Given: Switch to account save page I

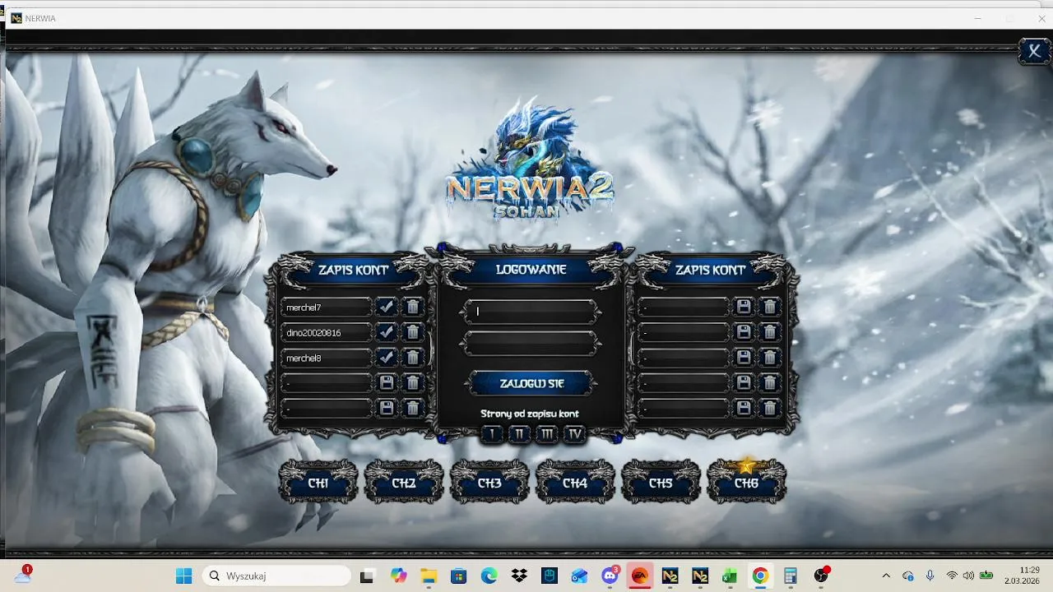Looking at the screenshot, I should pyautogui.click(x=491, y=434).
